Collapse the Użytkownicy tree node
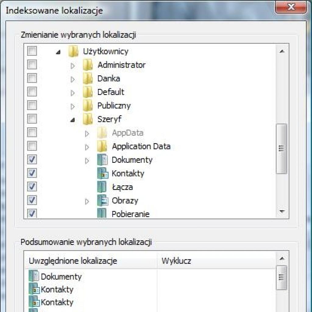Image resolution: width=312 pixels, height=312 pixels. pyautogui.click(x=58, y=52)
